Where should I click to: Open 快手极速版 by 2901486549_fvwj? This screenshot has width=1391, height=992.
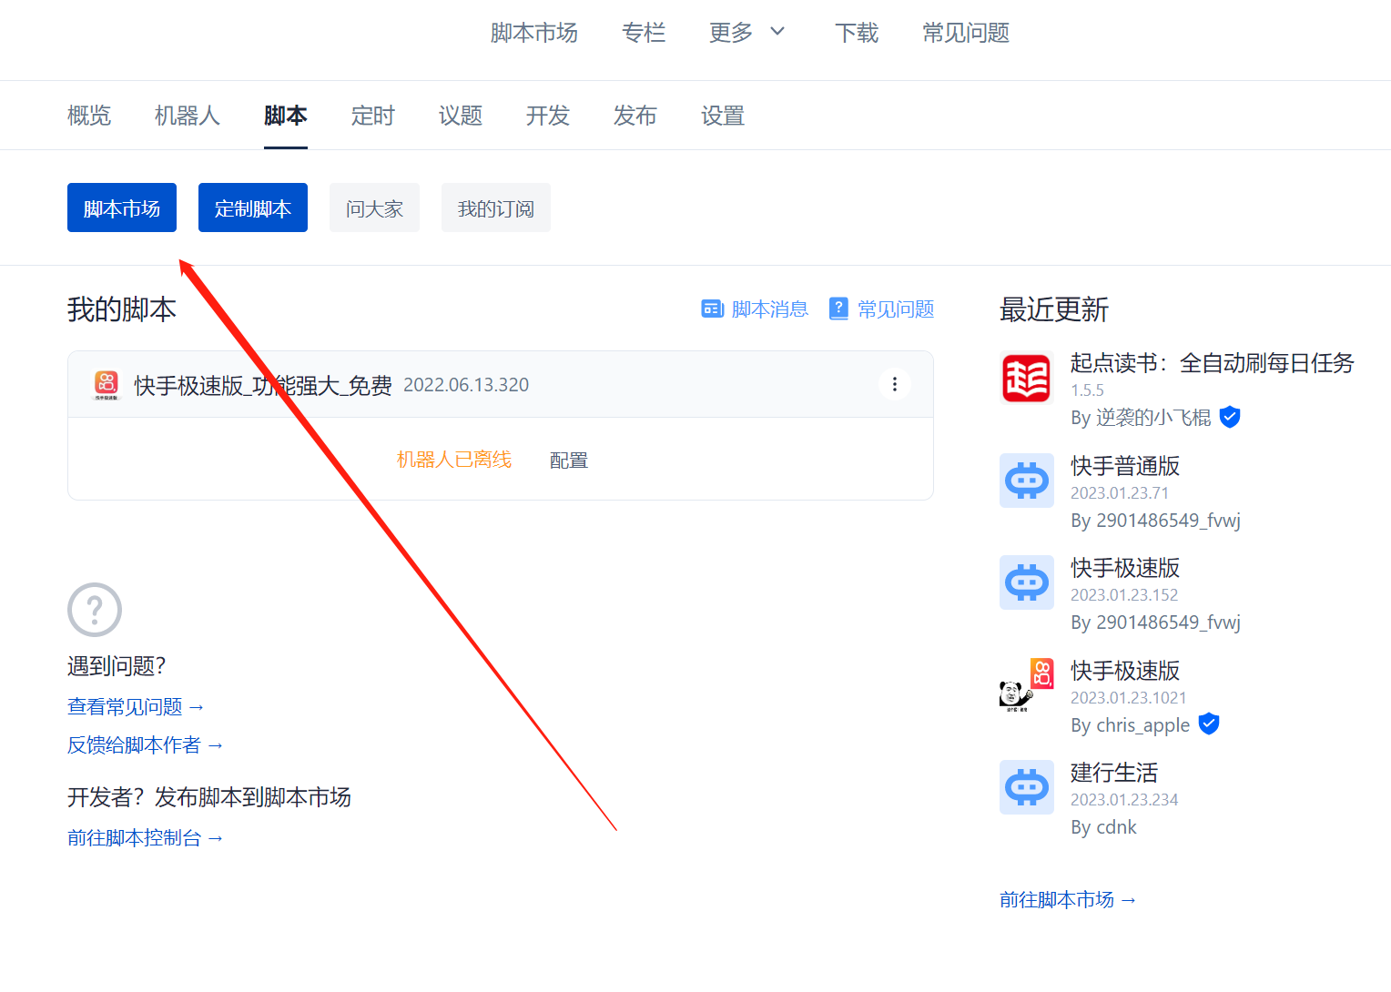coord(1125,568)
